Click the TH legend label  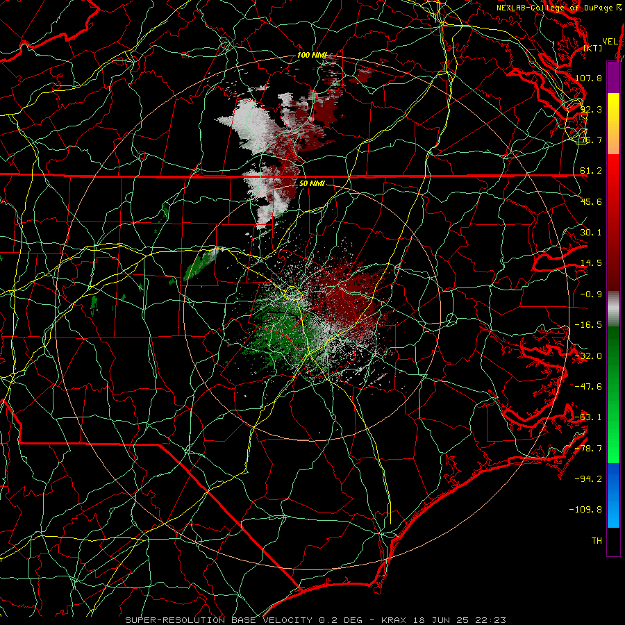(x=597, y=541)
